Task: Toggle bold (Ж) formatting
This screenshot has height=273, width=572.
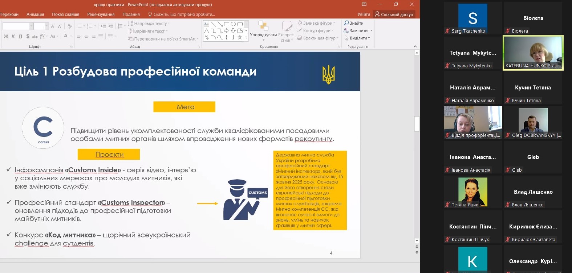Action: [6, 36]
